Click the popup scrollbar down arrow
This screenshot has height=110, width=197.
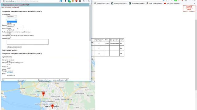[90, 80]
